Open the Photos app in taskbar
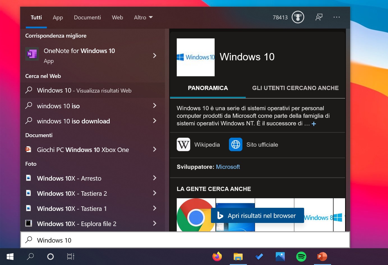Viewport: 388px width, 265px height. 280,257
